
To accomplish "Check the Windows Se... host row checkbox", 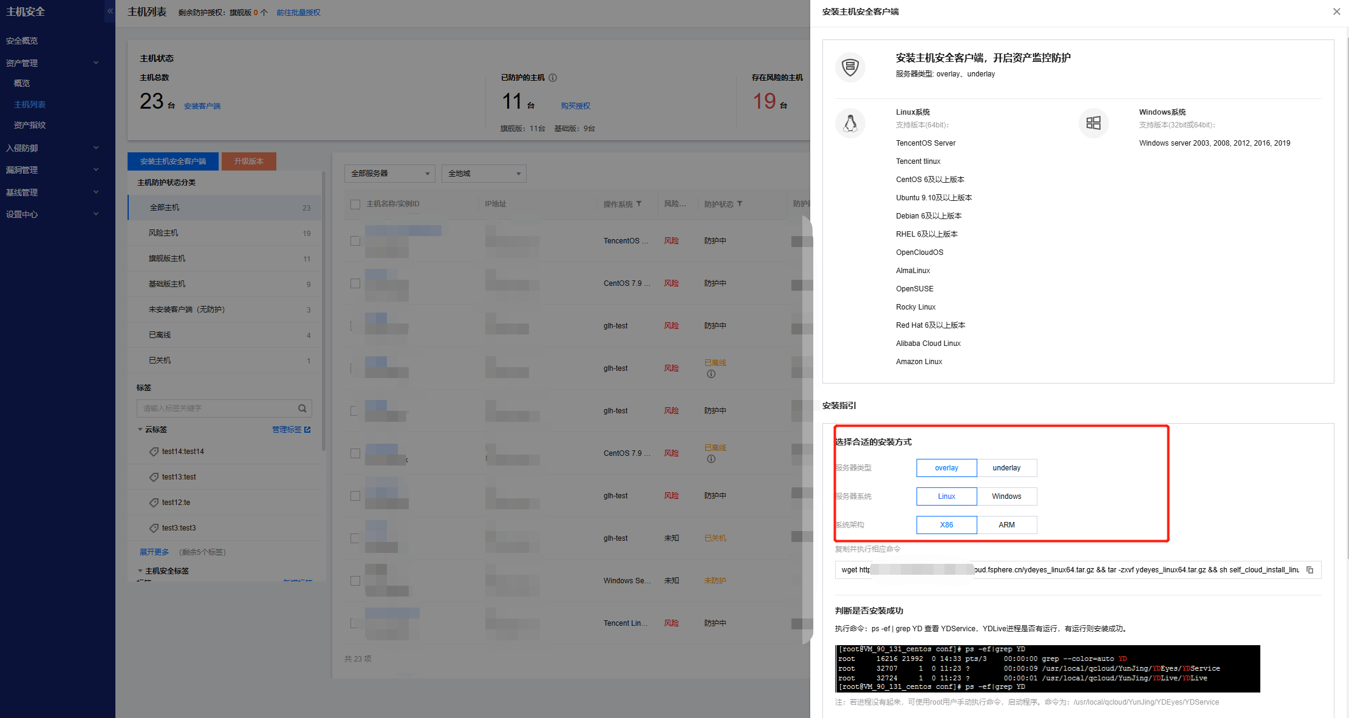I will point(355,581).
